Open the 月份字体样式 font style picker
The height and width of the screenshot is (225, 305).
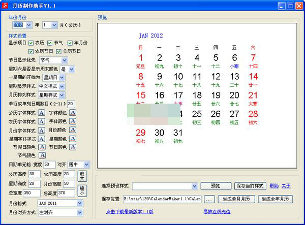42,130
